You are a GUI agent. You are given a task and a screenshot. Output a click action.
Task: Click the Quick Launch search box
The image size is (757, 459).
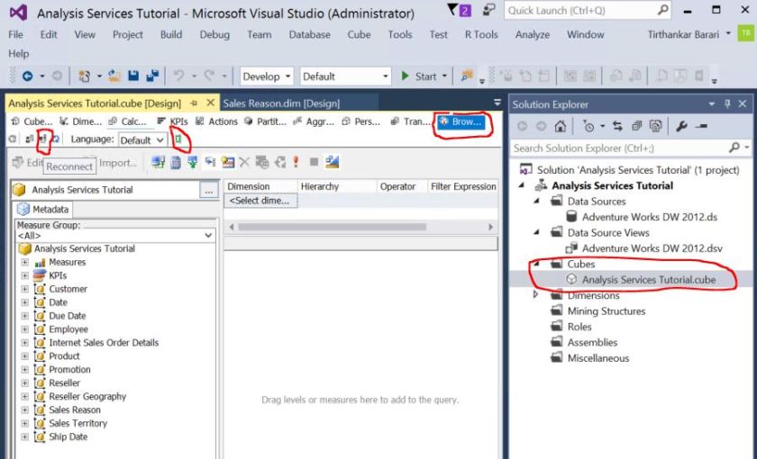coord(580,10)
